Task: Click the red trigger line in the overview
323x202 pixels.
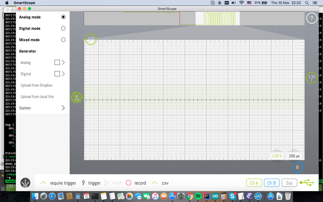Action: click(x=180, y=18)
